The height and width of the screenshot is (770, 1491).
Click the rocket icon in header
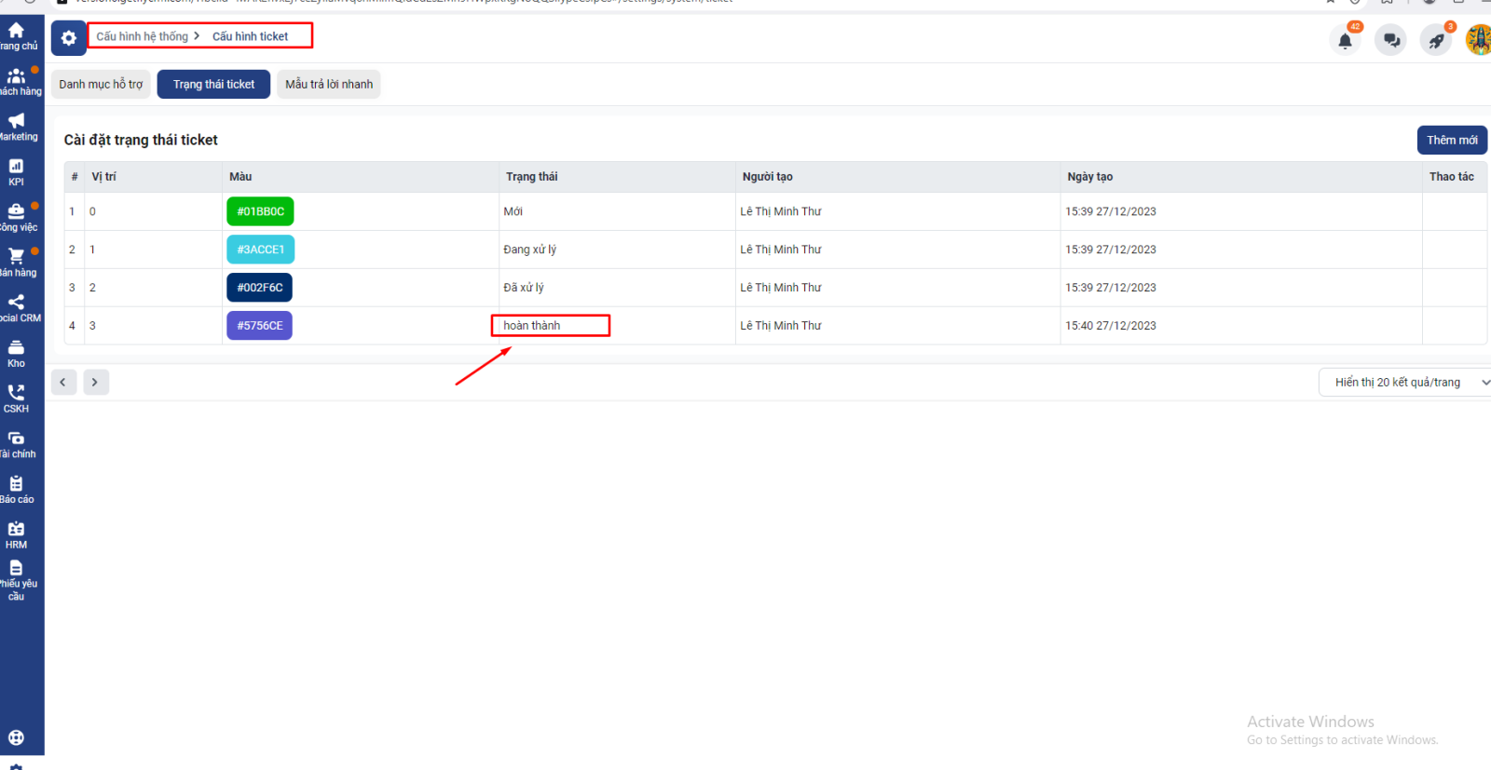[x=1436, y=41]
